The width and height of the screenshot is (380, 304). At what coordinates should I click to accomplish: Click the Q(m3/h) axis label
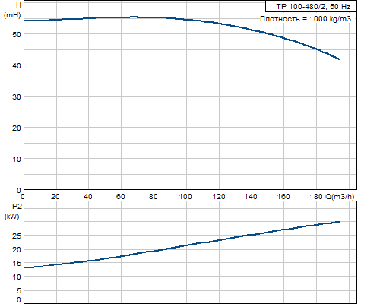tap(340, 197)
